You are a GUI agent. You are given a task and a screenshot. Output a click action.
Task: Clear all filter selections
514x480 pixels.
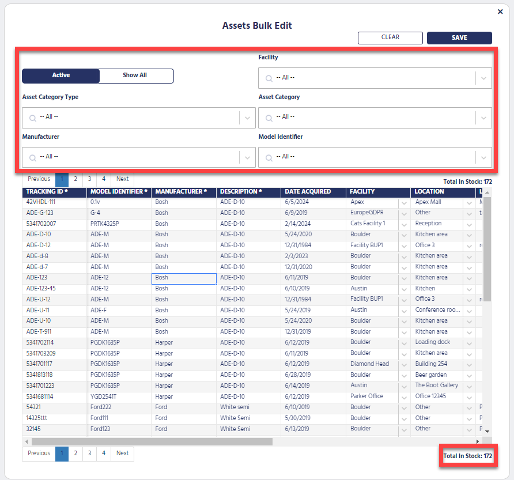point(390,37)
